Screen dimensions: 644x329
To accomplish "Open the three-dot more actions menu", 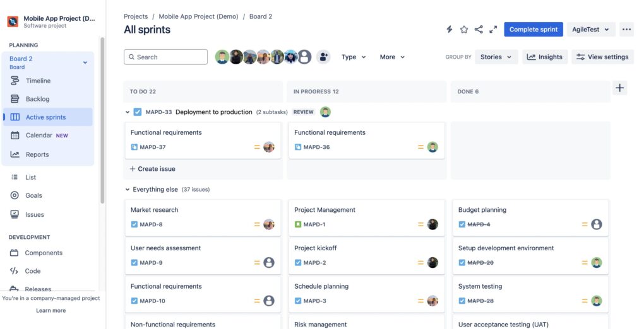I will point(626,30).
